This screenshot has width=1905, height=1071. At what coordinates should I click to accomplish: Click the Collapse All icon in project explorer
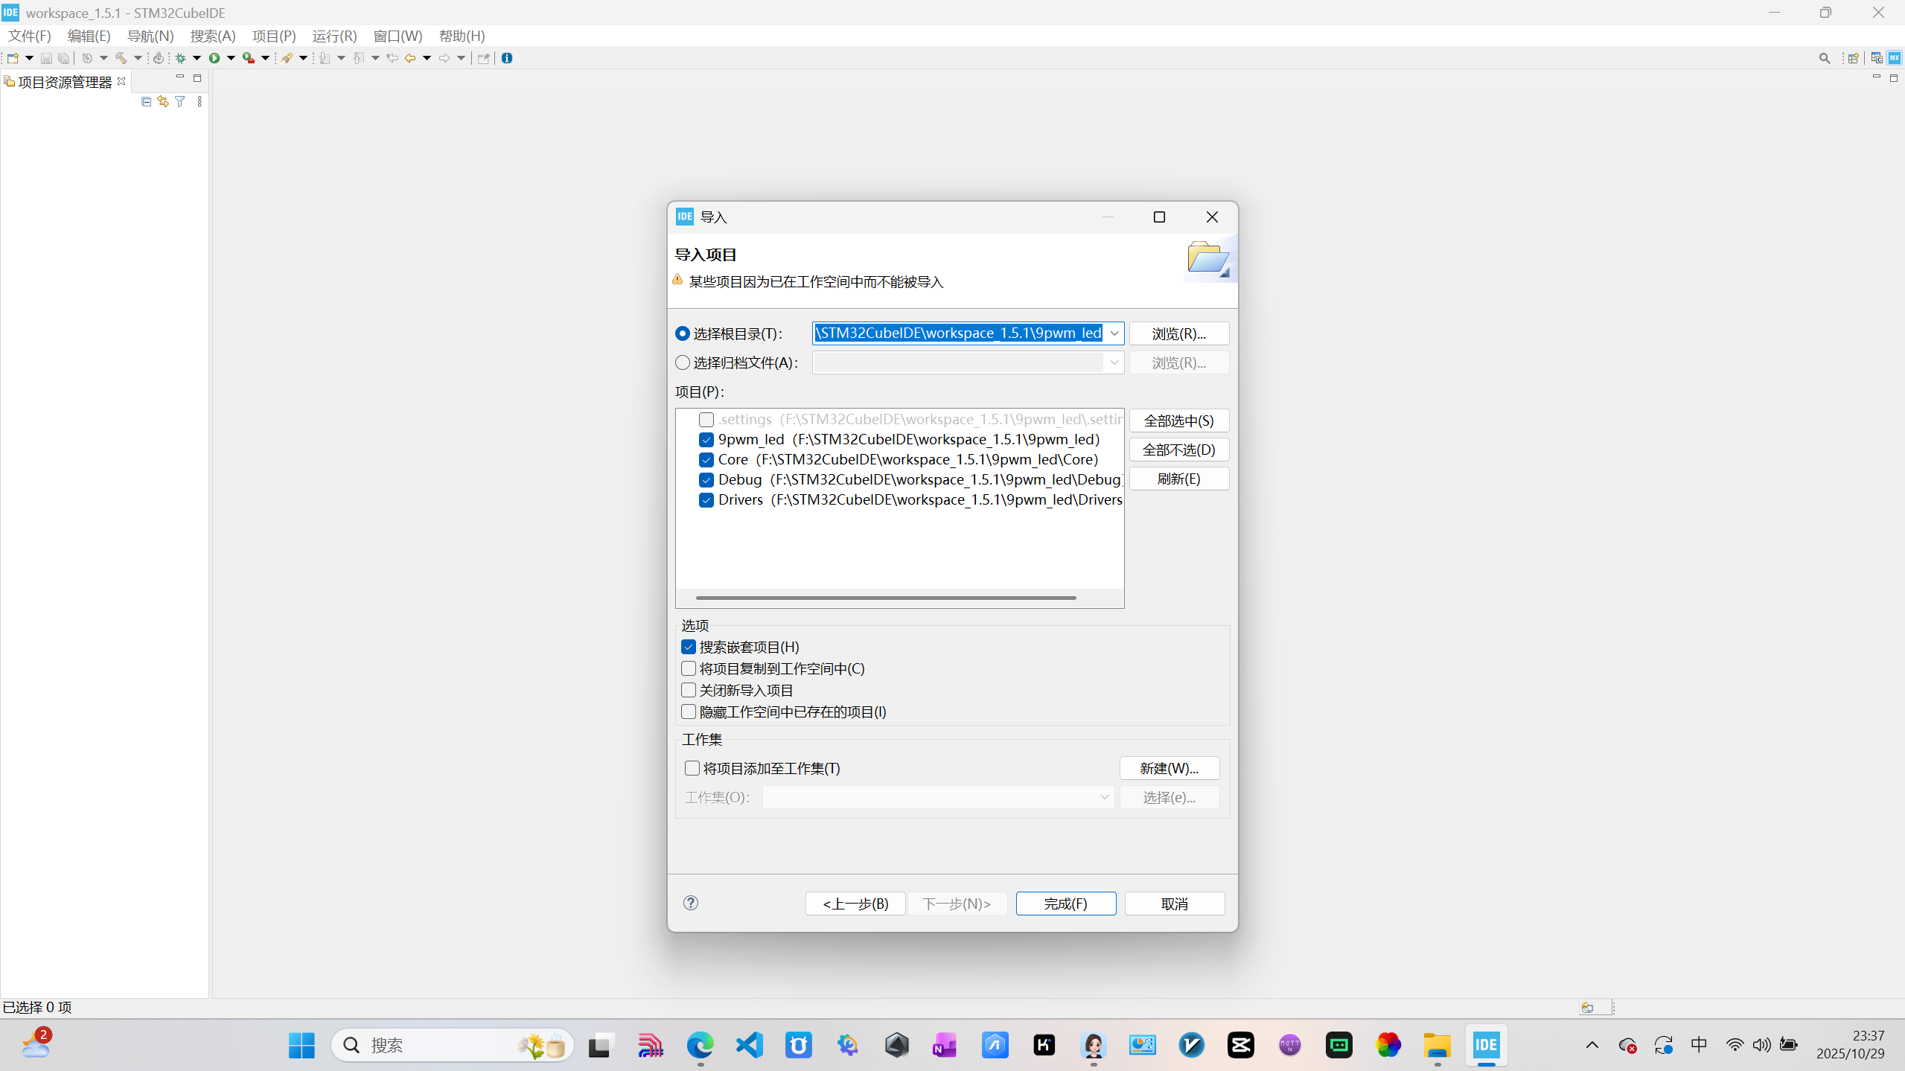pyautogui.click(x=146, y=101)
